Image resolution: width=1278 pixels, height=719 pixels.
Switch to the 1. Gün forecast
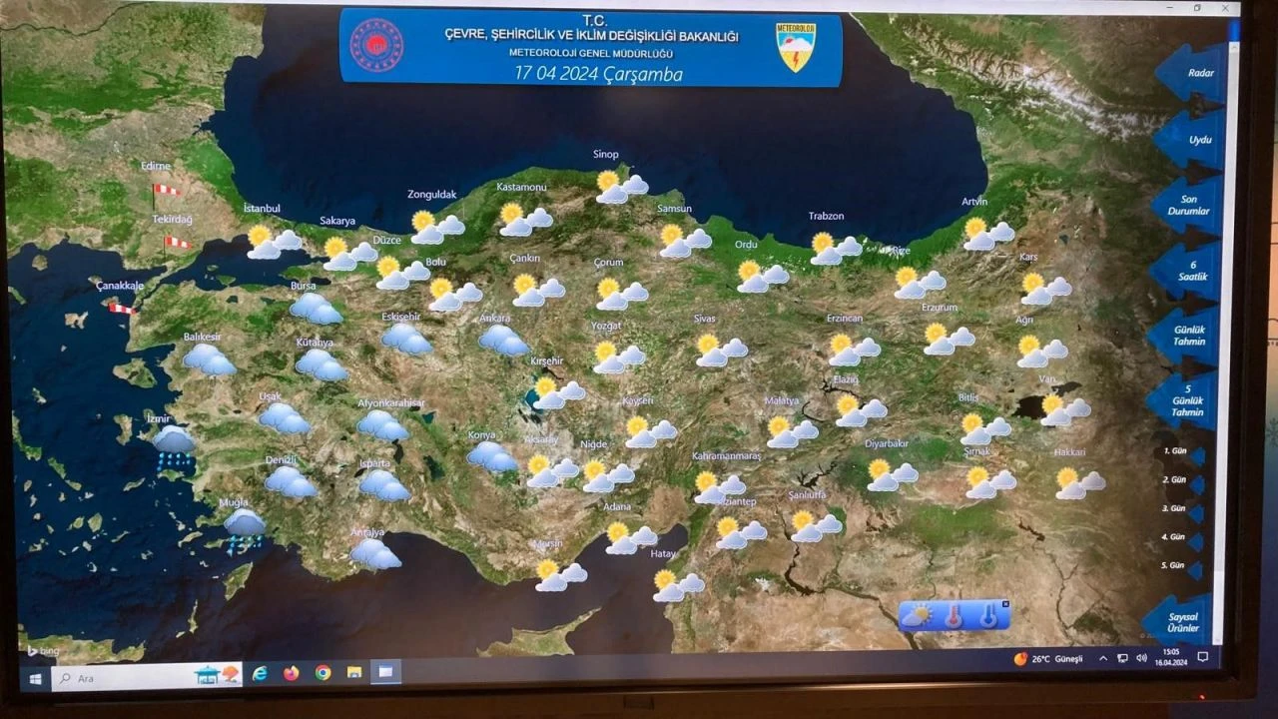click(x=1178, y=451)
